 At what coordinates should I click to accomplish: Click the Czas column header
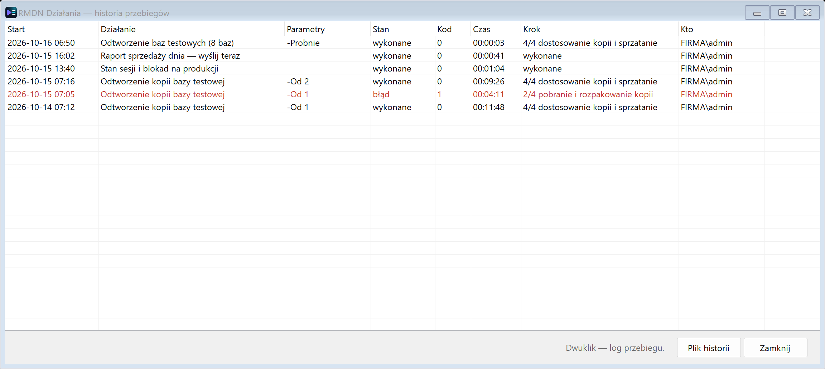(x=496, y=29)
